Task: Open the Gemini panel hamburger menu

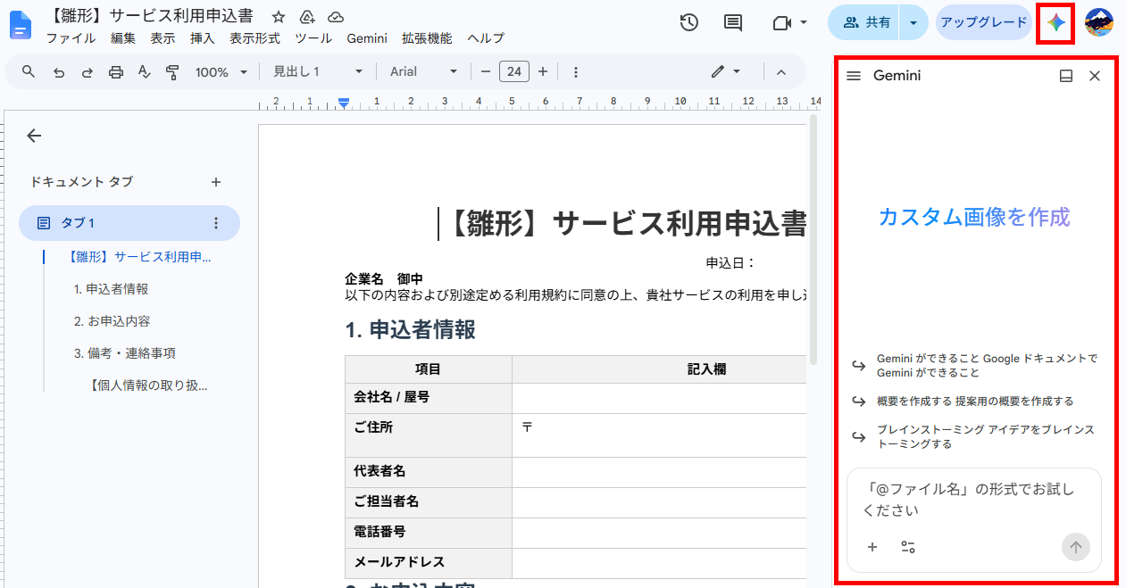Action: point(854,76)
